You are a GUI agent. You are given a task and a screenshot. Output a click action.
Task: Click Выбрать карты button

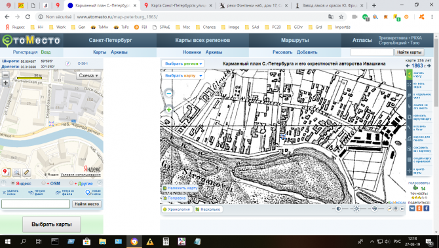pos(52,224)
